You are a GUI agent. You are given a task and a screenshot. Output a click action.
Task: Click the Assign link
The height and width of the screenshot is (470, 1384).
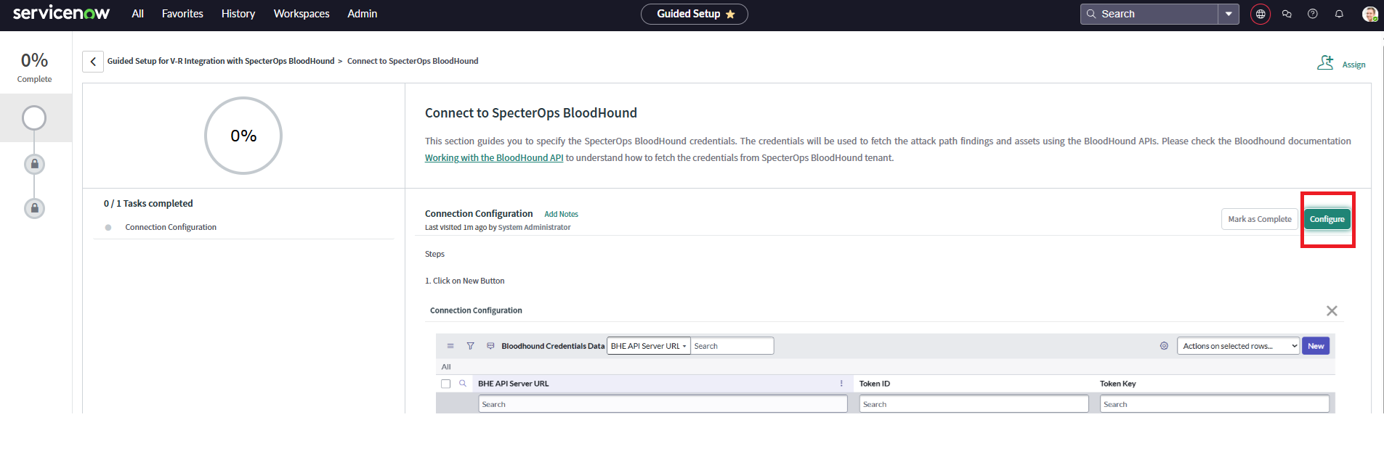(1353, 65)
